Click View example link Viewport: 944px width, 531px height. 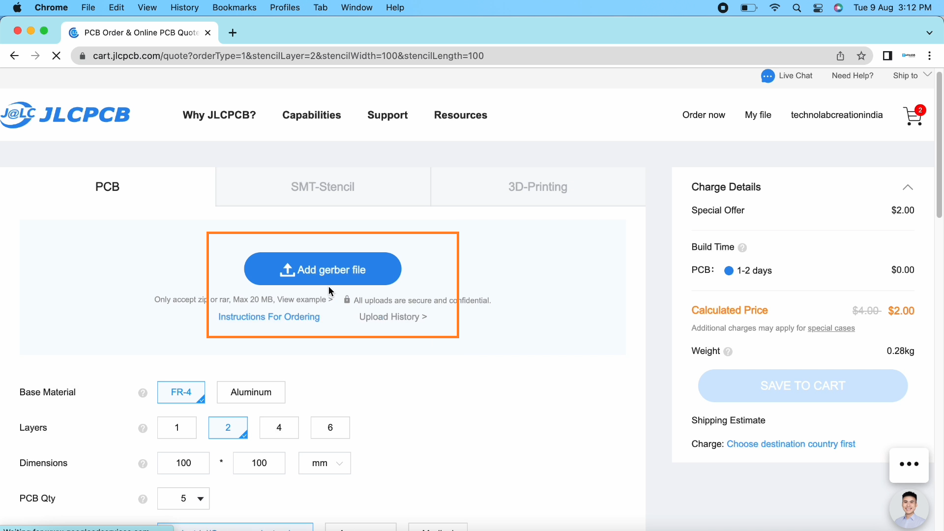tap(305, 300)
